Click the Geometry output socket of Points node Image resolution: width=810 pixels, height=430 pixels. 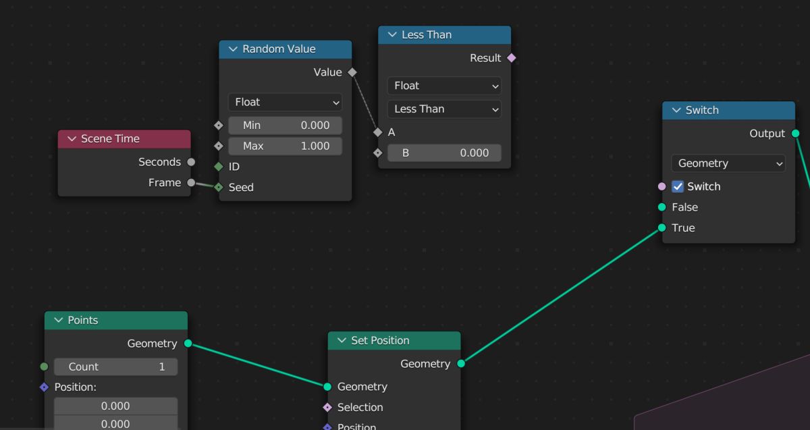coord(188,344)
